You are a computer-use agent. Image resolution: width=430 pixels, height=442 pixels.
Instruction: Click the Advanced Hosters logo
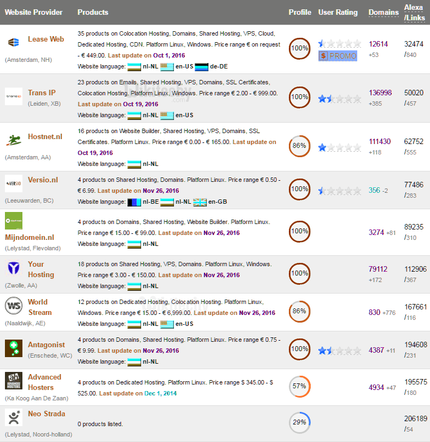(x=14, y=381)
